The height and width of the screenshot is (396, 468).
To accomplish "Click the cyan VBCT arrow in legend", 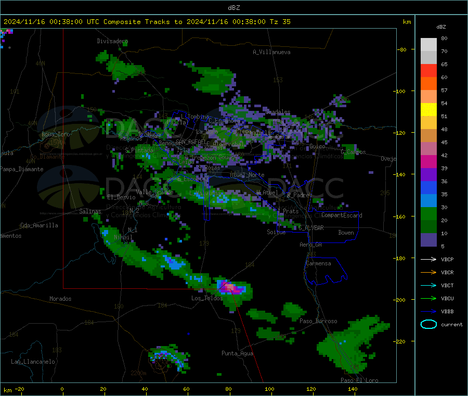I will (x=428, y=285).
